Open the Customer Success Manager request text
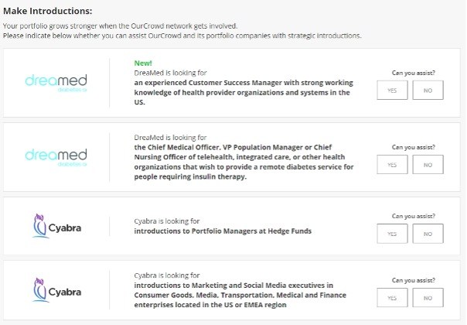This screenshot has width=467, height=325. click(x=244, y=92)
